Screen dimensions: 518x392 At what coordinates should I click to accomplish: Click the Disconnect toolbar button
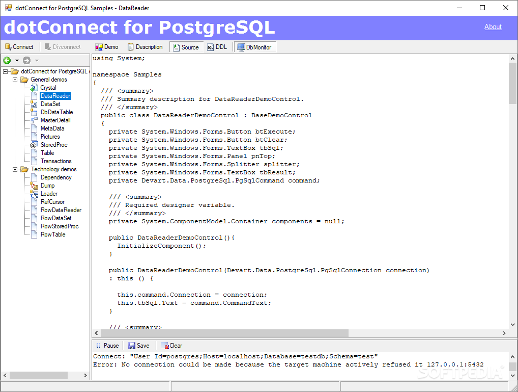point(63,47)
